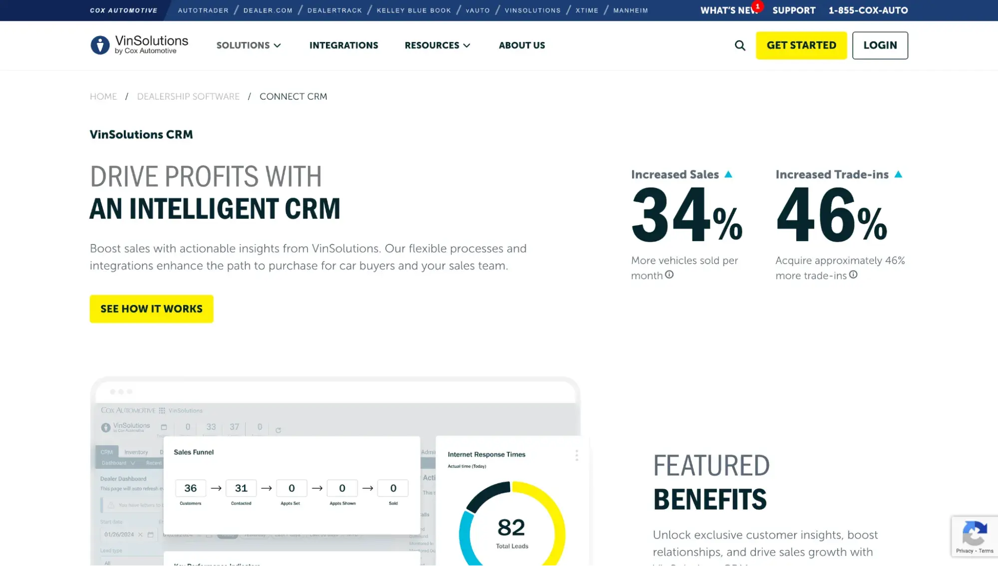The height and width of the screenshot is (566, 998).
Task: Clear the start date using the X icon
Action: tap(140, 535)
